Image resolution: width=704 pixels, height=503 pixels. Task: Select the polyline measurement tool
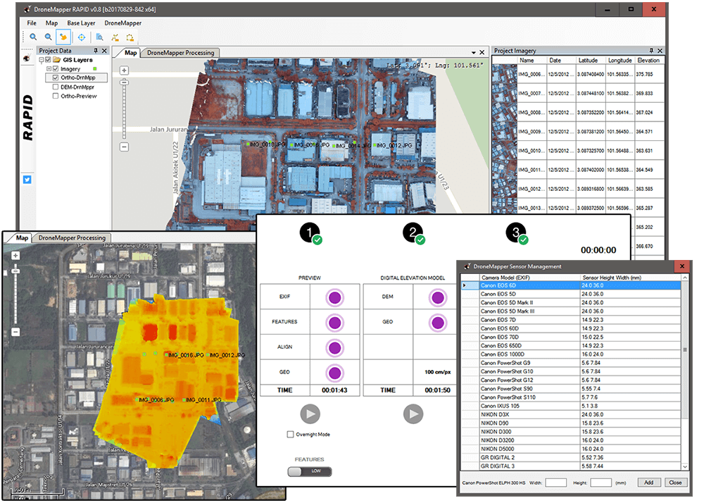click(115, 37)
